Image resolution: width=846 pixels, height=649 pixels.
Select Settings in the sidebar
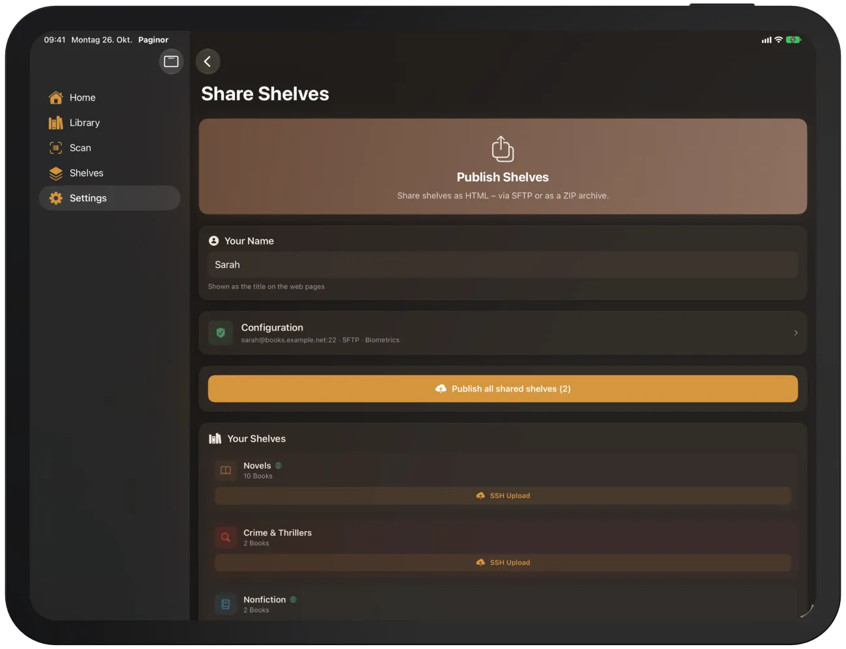[x=109, y=198]
